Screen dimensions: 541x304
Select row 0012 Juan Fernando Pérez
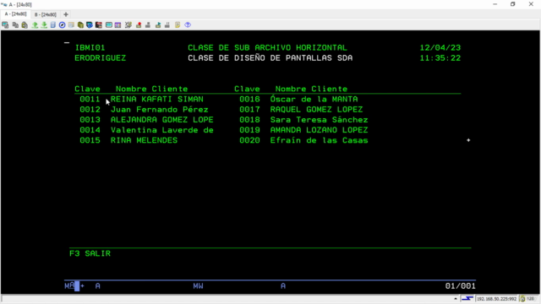[144, 110]
